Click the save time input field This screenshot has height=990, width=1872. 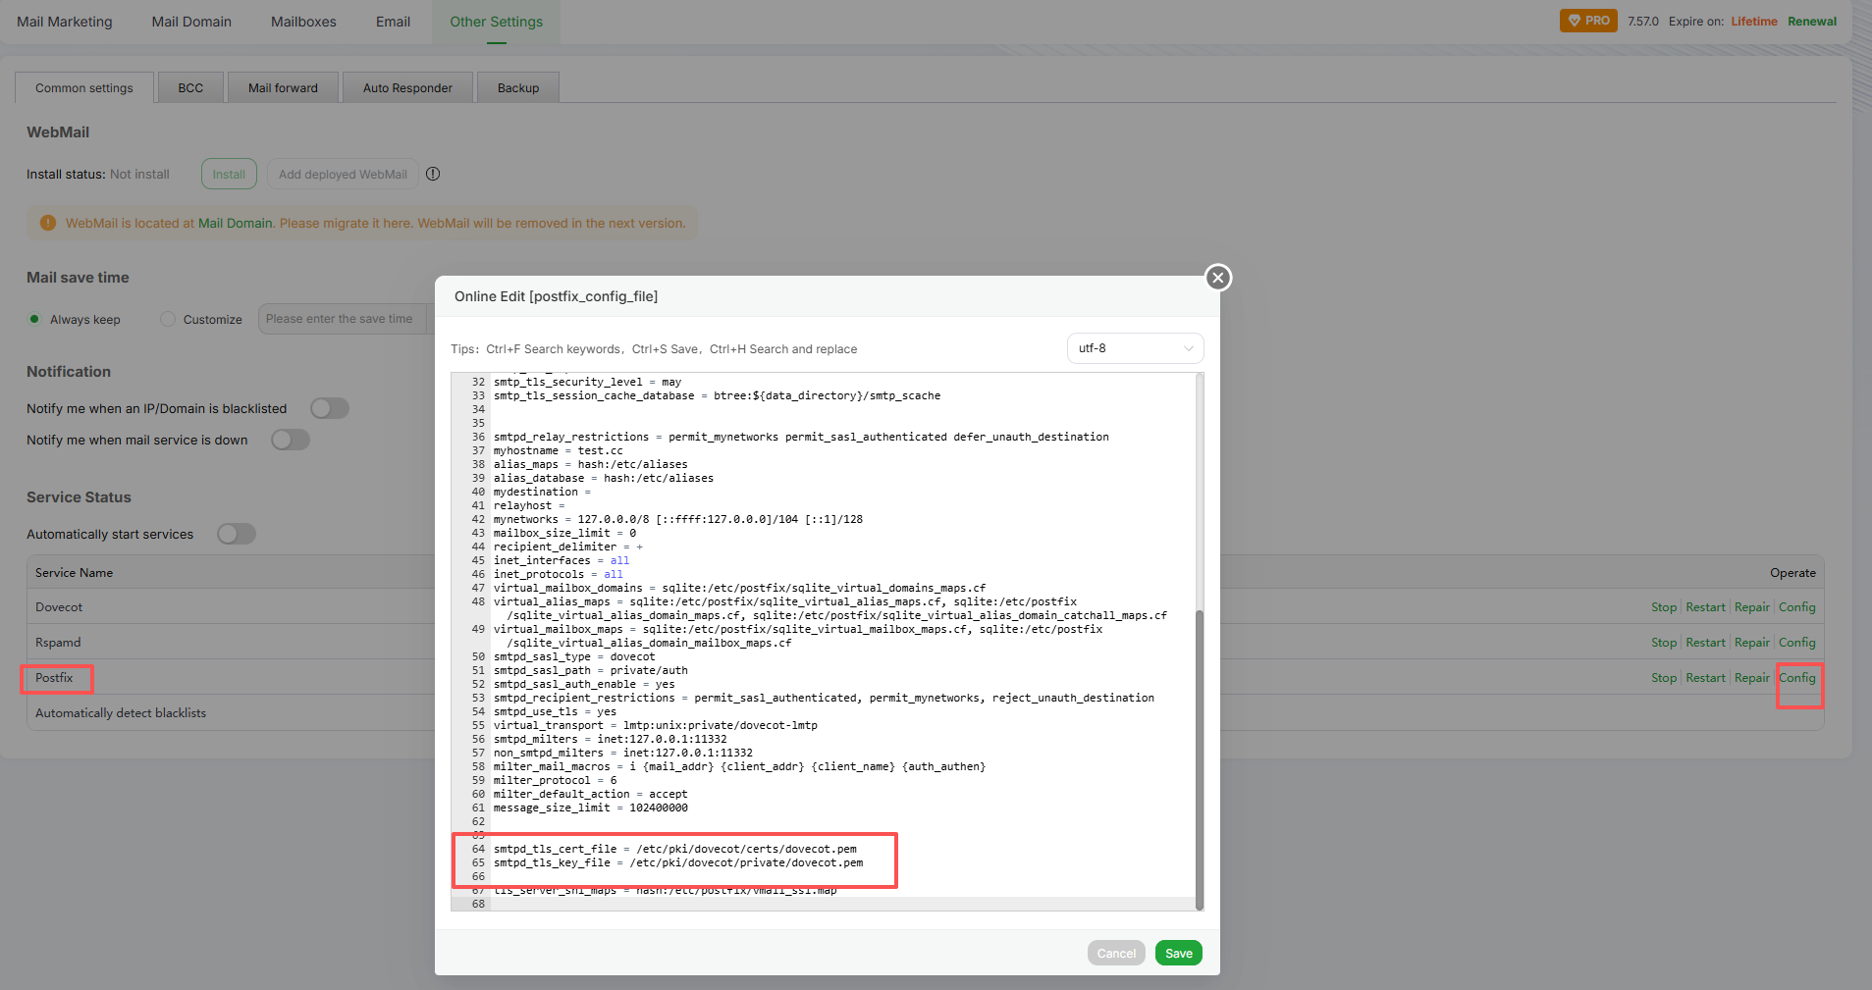pos(343,319)
